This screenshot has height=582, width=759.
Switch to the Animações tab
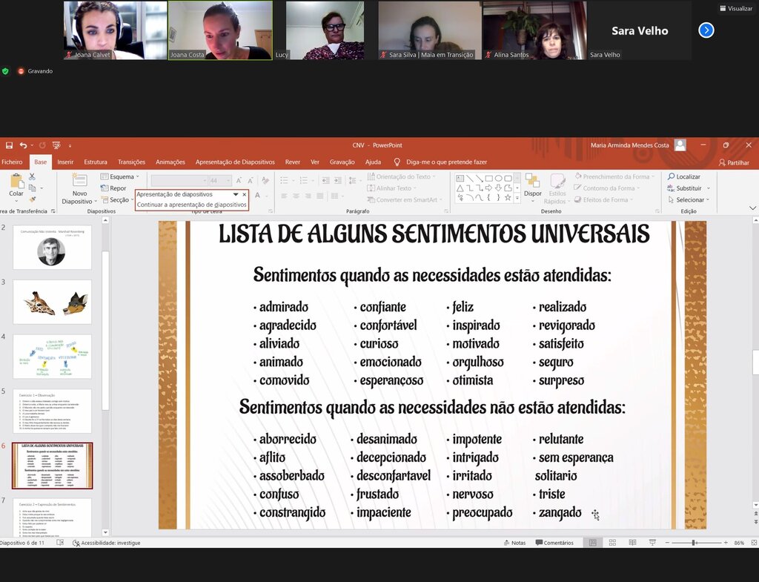170,162
